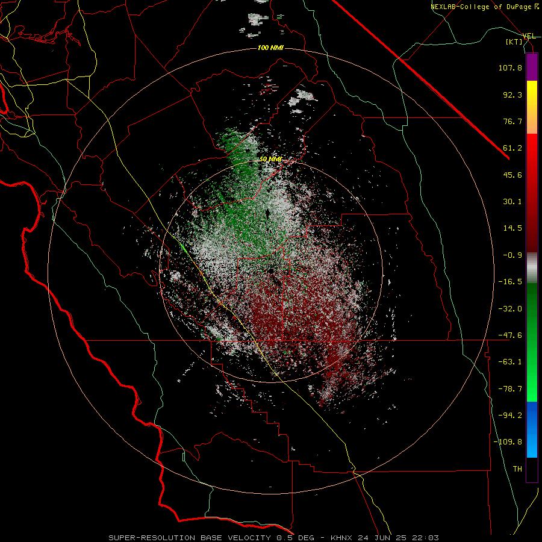The height and width of the screenshot is (542, 542).
Task: Click the 45.6 velocity scale value
Action: pos(512,175)
